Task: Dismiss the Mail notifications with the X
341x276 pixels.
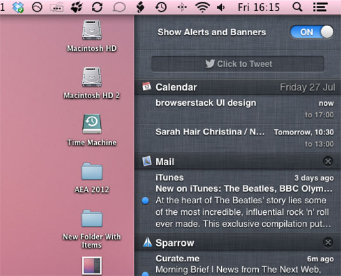Action: (328, 161)
